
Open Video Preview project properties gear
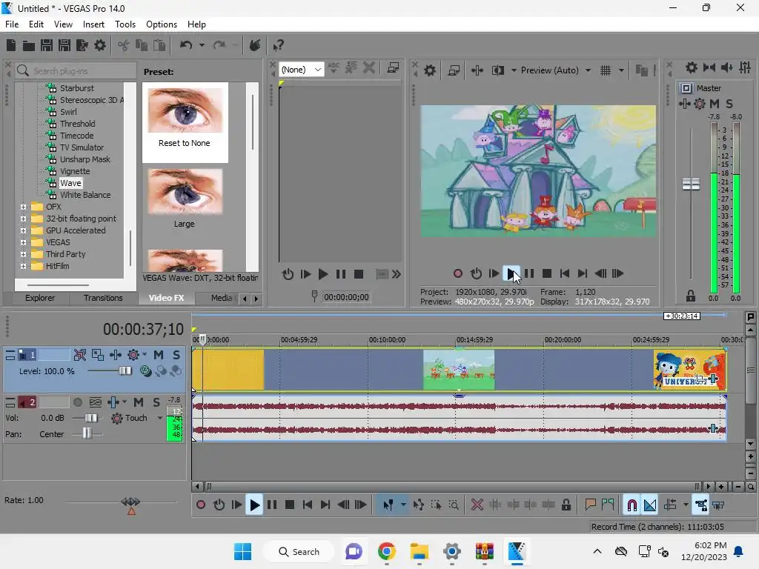tap(429, 70)
